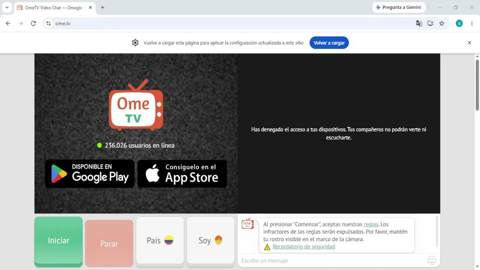The height and width of the screenshot is (270, 480).
Task: Open the reglas link
Action: click(371, 224)
